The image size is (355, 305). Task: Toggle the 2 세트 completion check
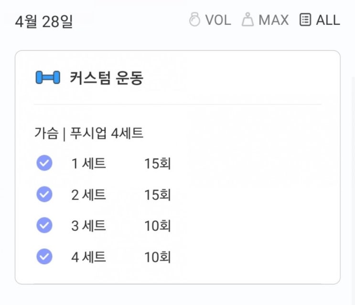pos(44,195)
